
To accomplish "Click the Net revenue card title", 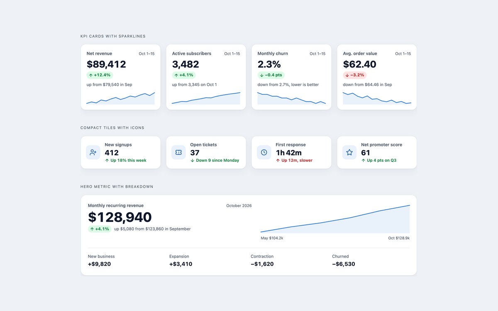I will pyautogui.click(x=99, y=53).
